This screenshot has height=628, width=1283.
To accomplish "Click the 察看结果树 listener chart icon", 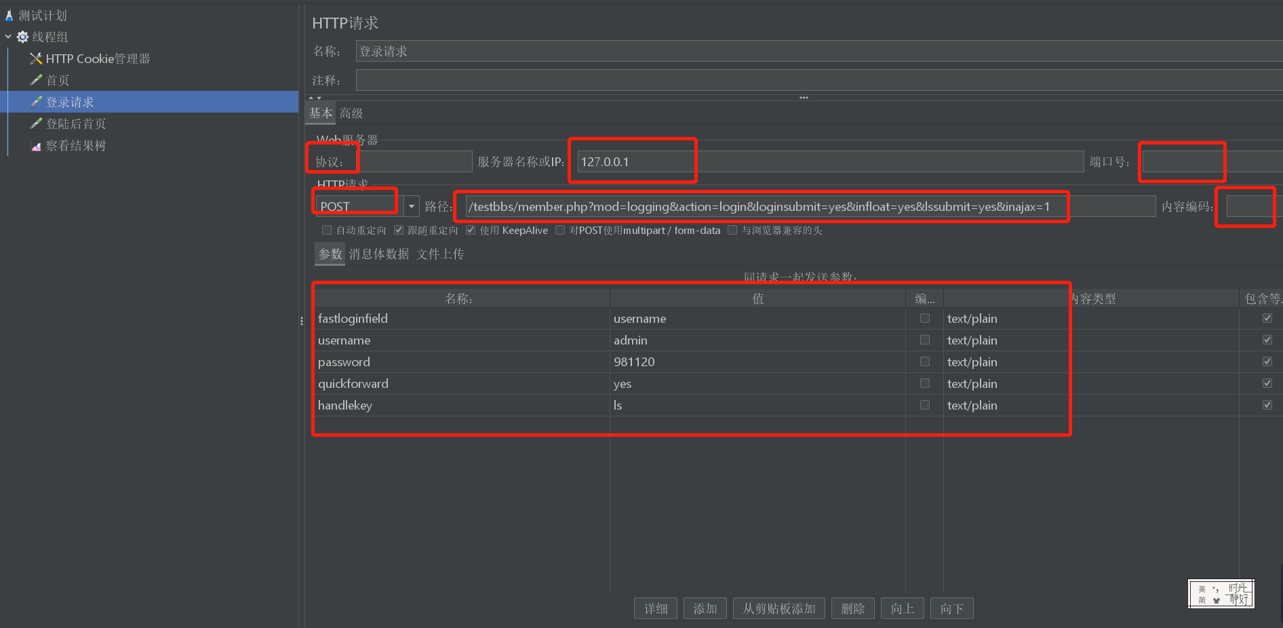I will coord(36,145).
